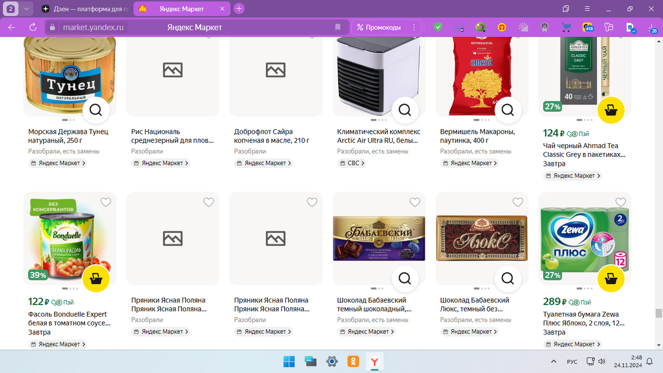This screenshot has height=373, width=663.
Task: Favorite Шоколад Бабаевский Люкс with heart
Action: pyautogui.click(x=518, y=203)
